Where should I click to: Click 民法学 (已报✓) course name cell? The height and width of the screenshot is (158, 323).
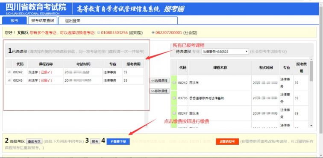click(x=45, y=72)
